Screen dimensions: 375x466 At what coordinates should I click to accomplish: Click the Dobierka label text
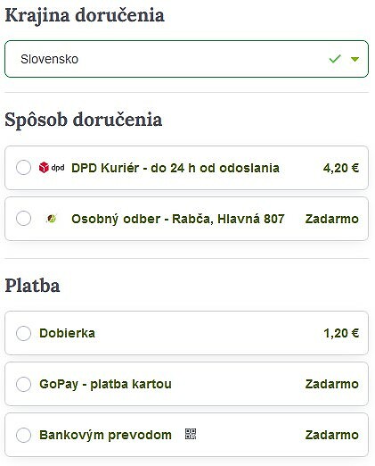point(68,333)
